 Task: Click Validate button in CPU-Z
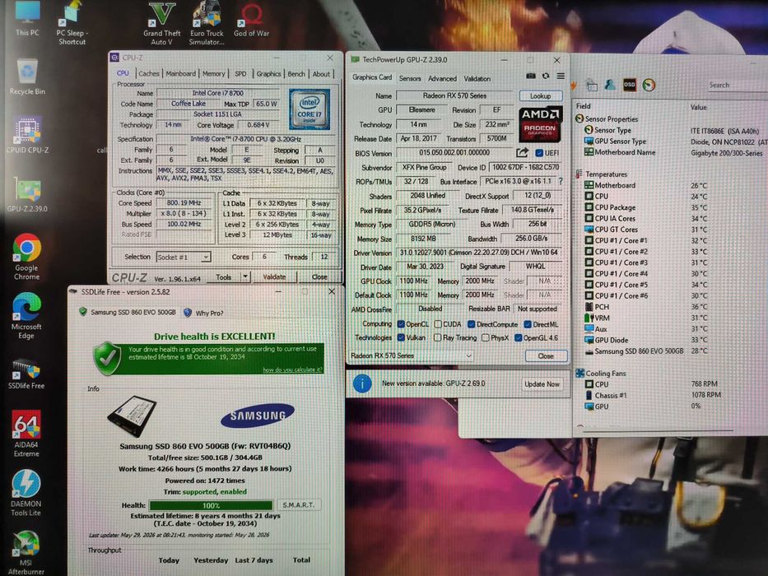pyautogui.click(x=274, y=277)
